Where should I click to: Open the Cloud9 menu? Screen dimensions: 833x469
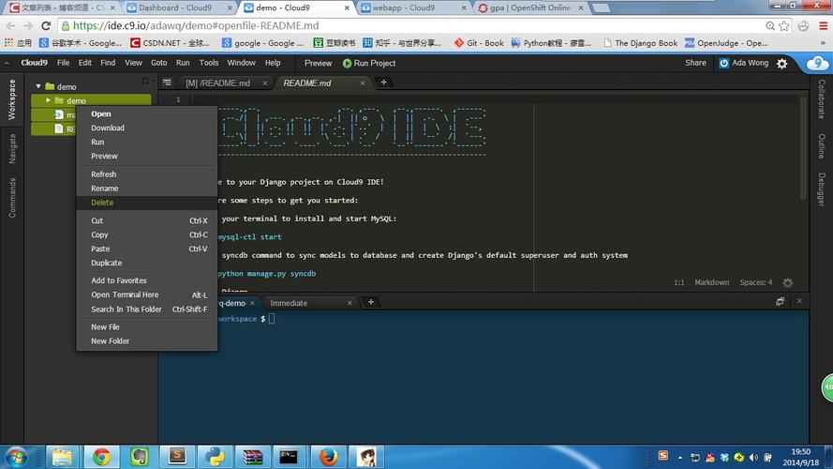pos(34,63)
